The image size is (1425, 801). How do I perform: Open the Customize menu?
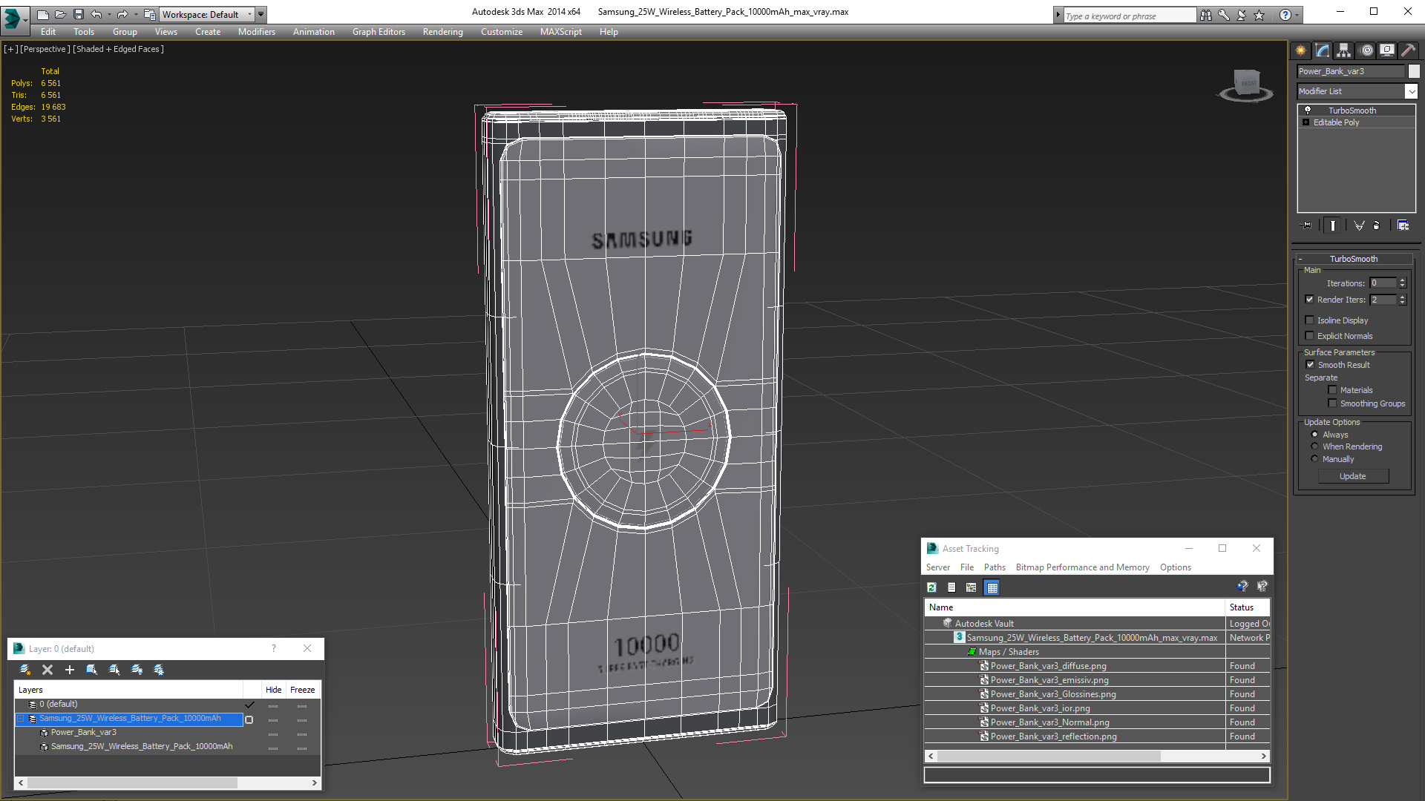[x=502, y=32]
